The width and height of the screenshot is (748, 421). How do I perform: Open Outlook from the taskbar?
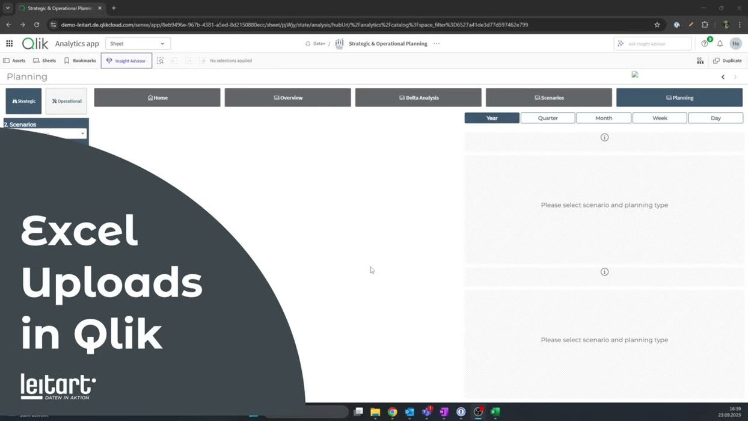pos(409,412)
